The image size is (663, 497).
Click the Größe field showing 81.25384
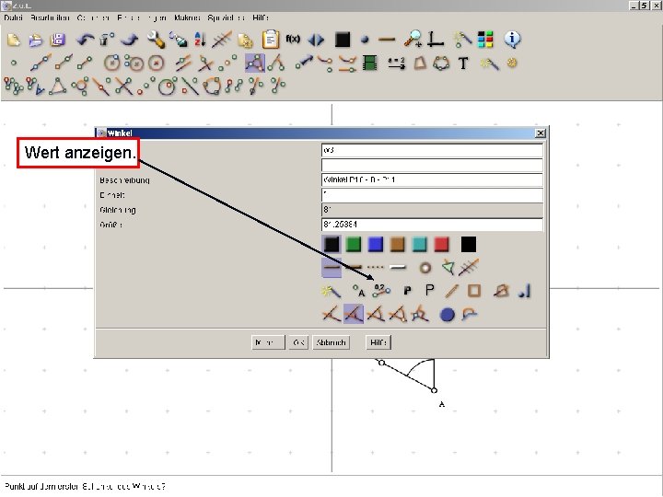point(432,225)
